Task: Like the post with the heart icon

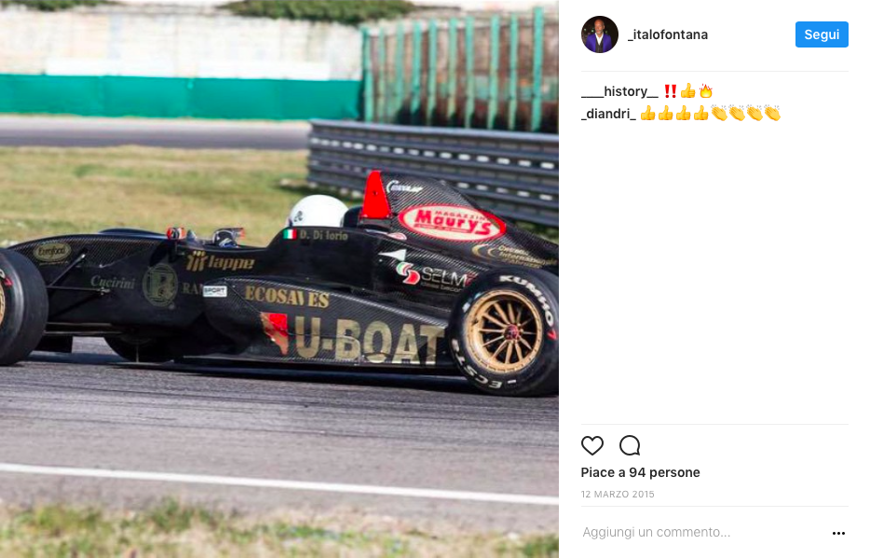Action: pyautogui.click(x=592, y=445)
